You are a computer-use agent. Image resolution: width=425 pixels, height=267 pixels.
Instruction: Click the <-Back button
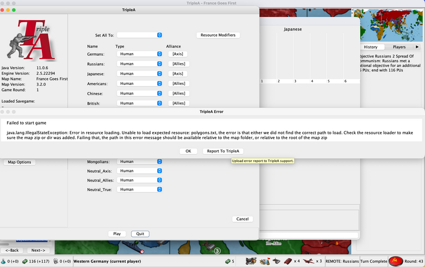pos(12,250)
